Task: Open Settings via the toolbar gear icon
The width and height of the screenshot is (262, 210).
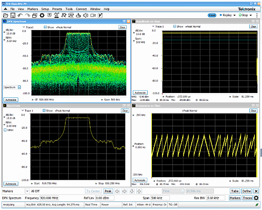Action: (42, 15)
